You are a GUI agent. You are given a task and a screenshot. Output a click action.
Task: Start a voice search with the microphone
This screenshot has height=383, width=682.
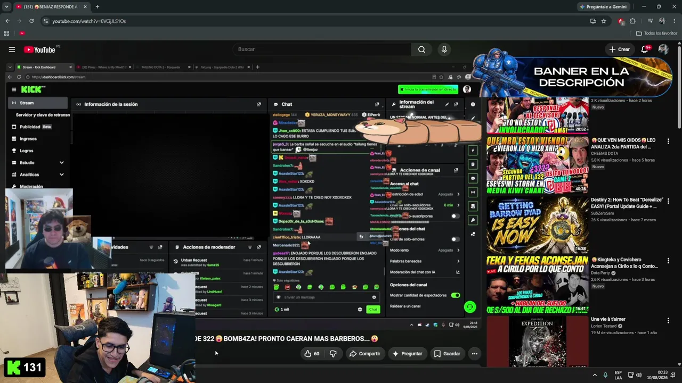(444, 49)
